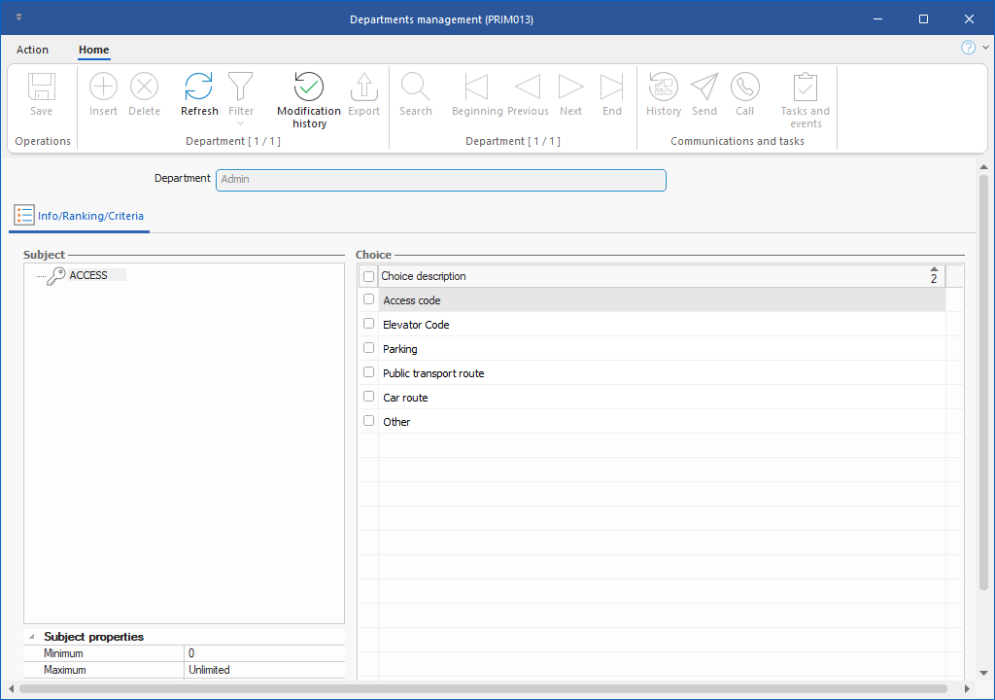Click the Save icon in Operations
Image resolution: width=995 pixels, height=700 pixels.
click(x=42, y=87)
